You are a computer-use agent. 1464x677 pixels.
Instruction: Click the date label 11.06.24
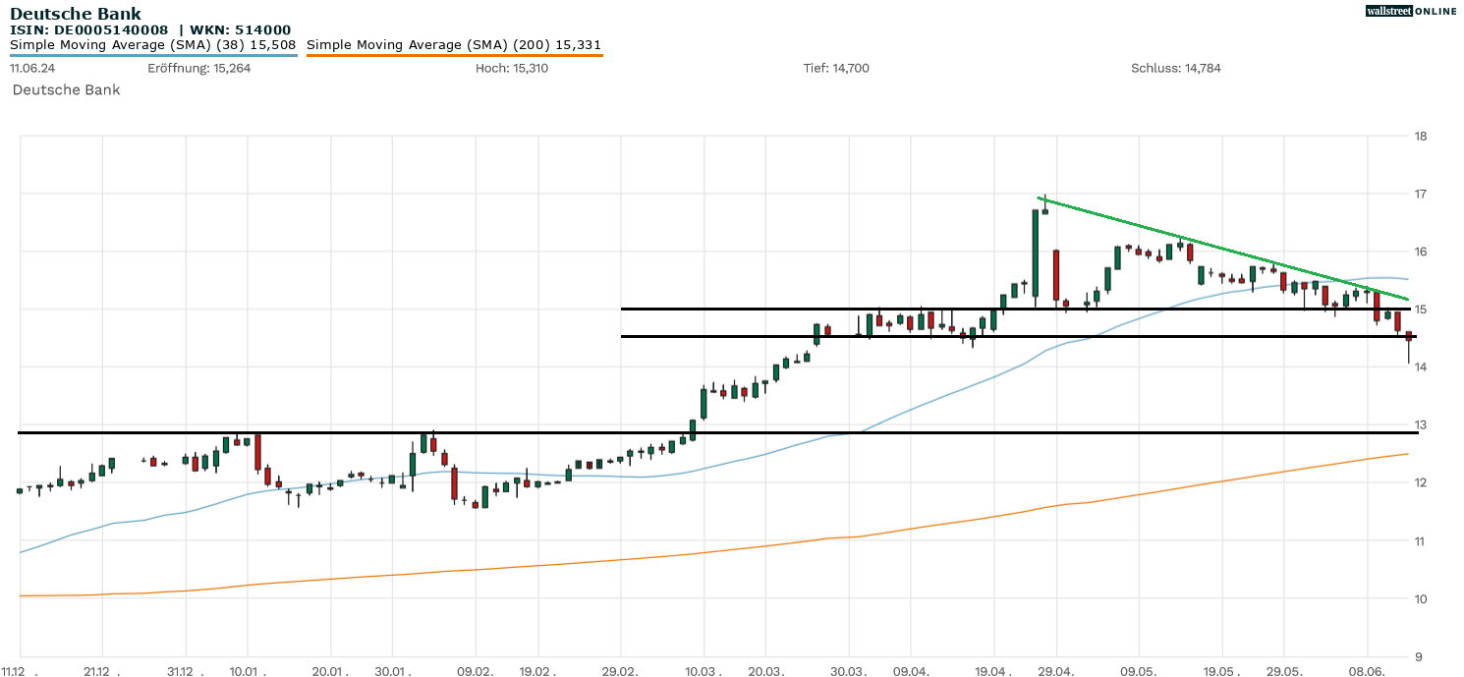(31, 68)
